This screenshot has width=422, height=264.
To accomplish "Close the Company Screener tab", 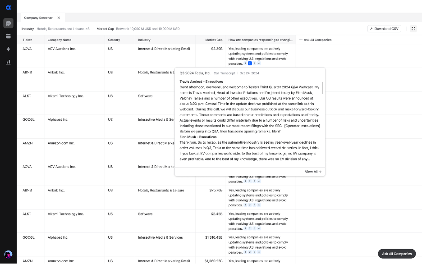I will click(59, 18).
